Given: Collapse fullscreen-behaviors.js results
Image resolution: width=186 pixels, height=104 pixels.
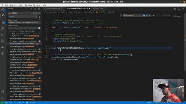Looking at the screenshot, I should pos(8,86).
